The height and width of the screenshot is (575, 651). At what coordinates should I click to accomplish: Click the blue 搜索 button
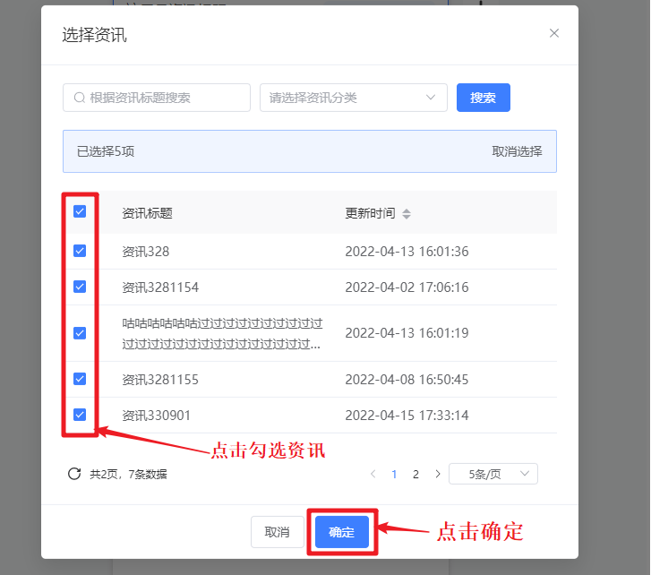[x=484, y=98]
